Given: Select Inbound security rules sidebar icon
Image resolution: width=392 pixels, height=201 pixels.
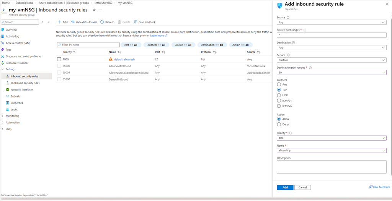Looking at the screenshot, I should pyautogui.click(x=8, y=76).
